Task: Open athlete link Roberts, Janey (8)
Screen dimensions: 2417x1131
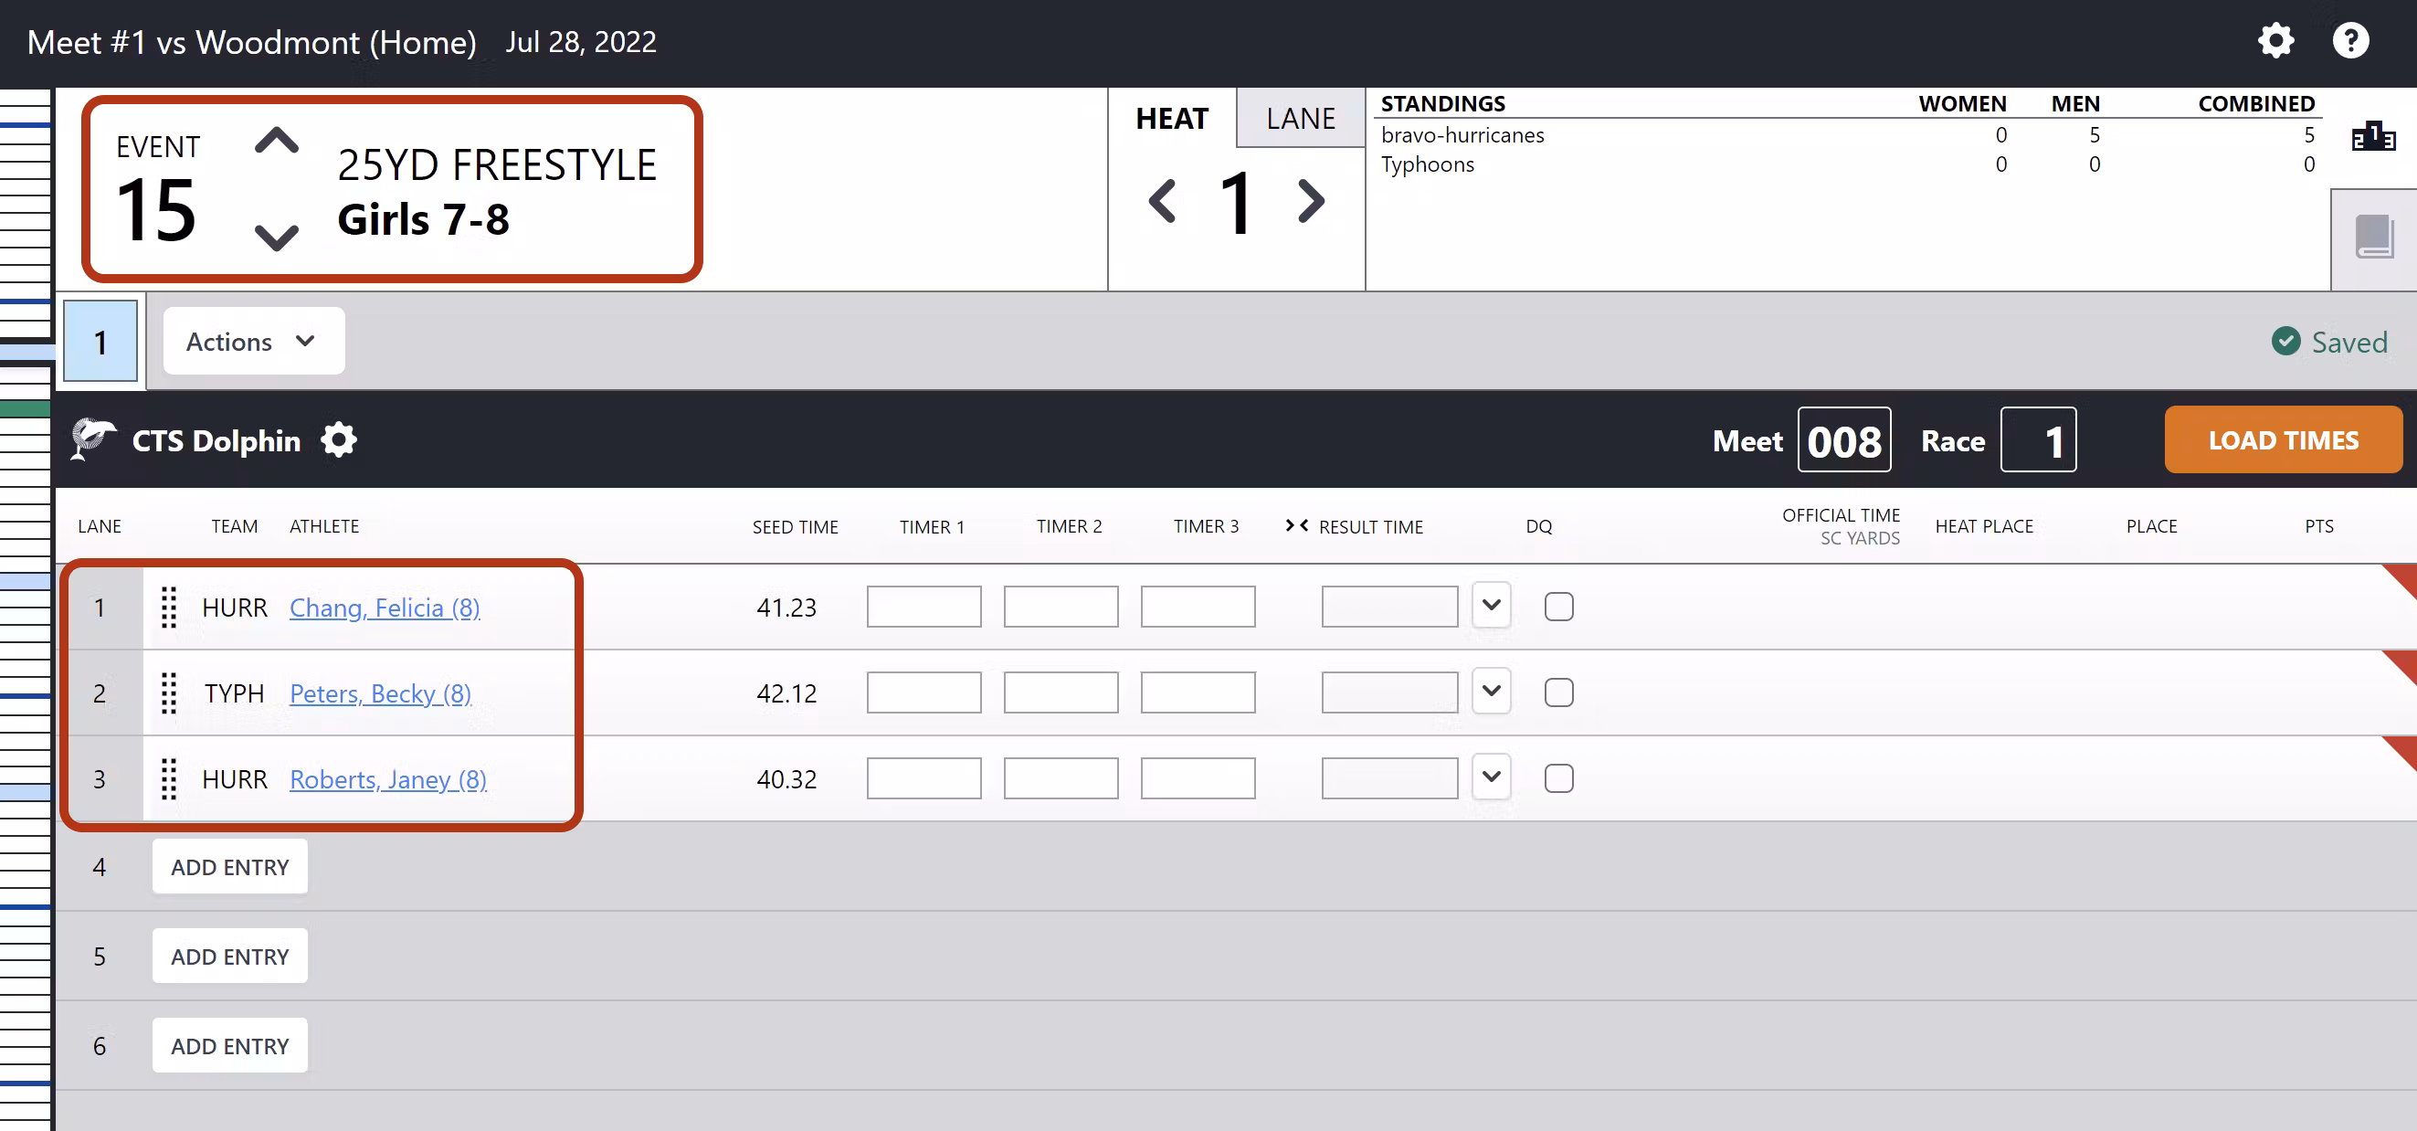Action: 387,779
